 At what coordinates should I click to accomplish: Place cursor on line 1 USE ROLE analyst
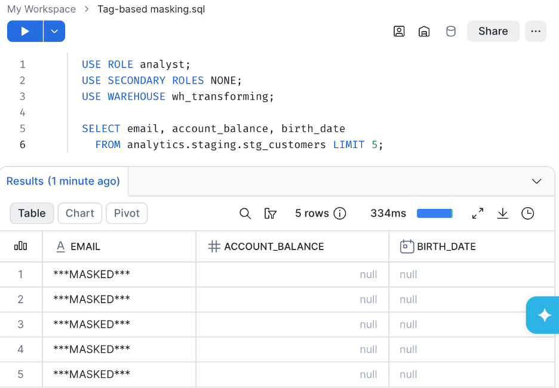[x=136, y=64]
